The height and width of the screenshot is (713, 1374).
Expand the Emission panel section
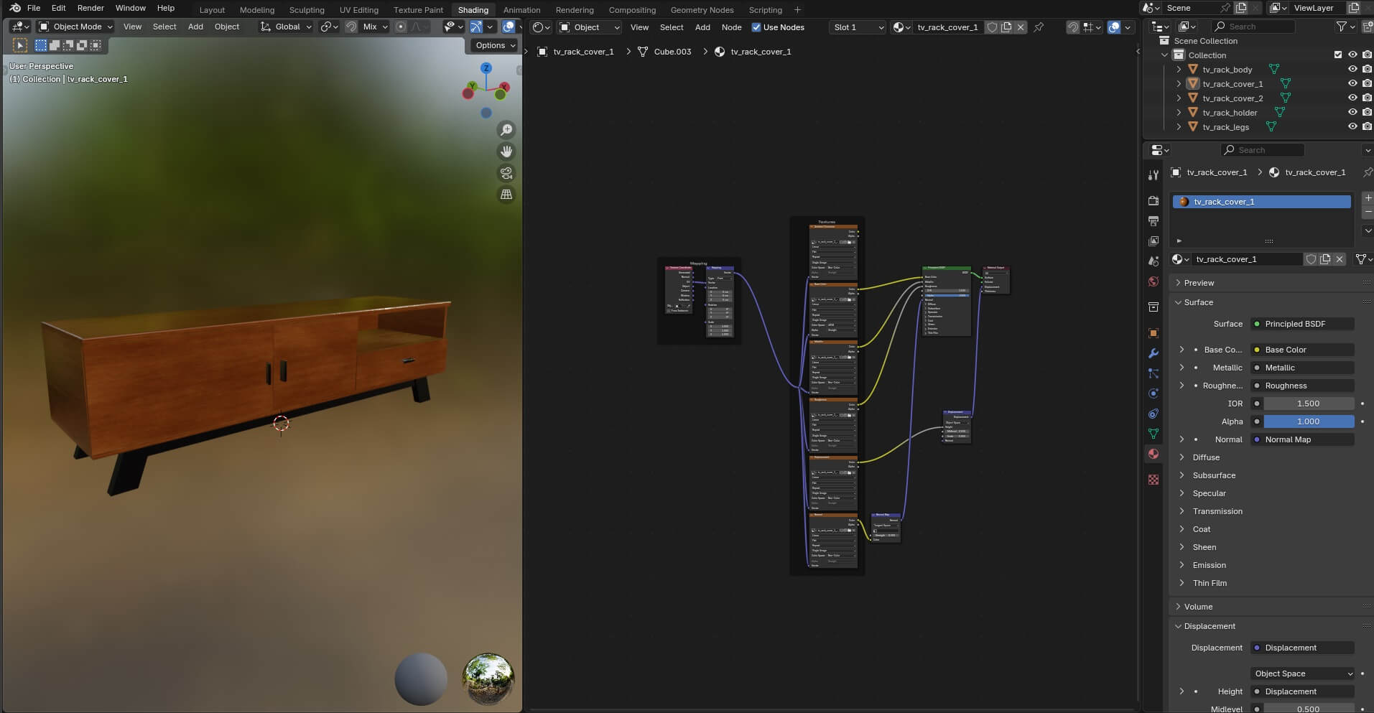(1210, 565)
